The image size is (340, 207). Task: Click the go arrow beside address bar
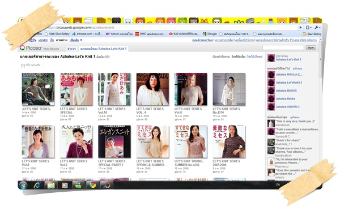(x=300, y=28)
